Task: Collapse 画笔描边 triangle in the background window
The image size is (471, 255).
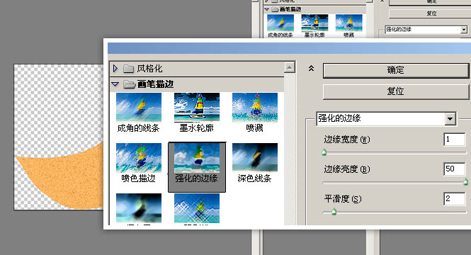Action: [267, 9]
